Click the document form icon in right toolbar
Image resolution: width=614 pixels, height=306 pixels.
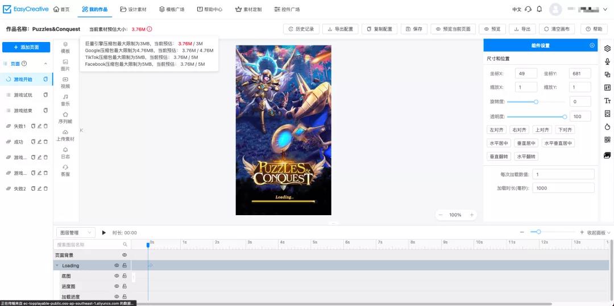click(x=607, y=114)
